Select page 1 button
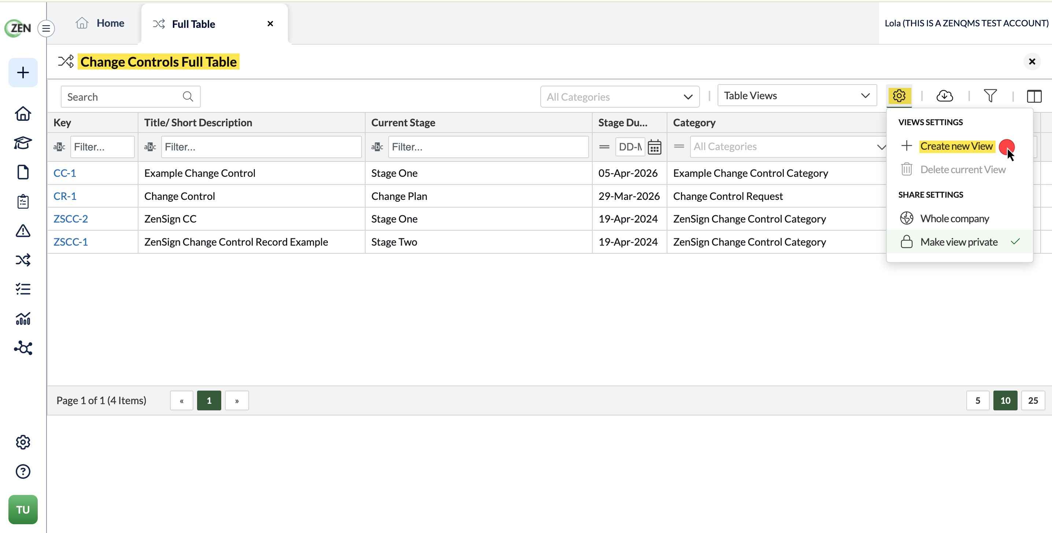The width and height of the screenshot is (1052, 533). [209, 401]
